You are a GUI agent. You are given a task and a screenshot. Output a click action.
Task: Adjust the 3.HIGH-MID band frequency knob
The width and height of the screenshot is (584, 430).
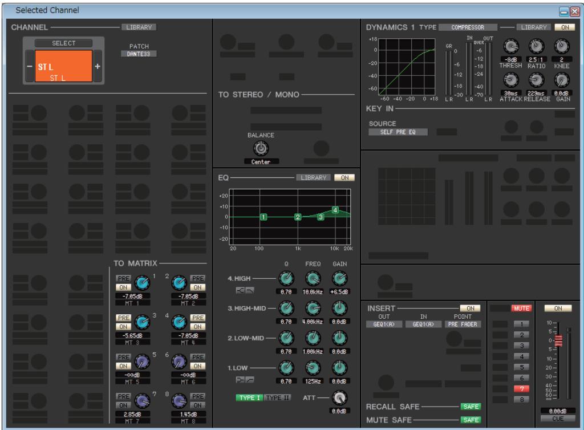click(313, 309)
